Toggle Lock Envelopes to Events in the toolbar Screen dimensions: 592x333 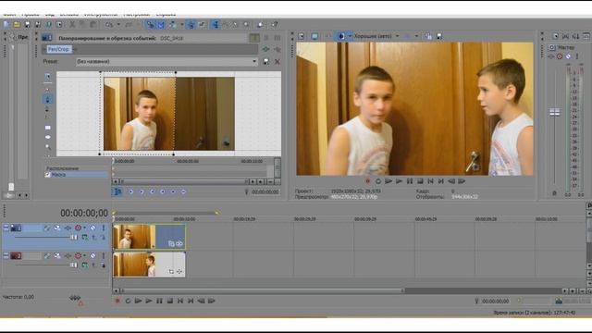click(x=191, y=25)
